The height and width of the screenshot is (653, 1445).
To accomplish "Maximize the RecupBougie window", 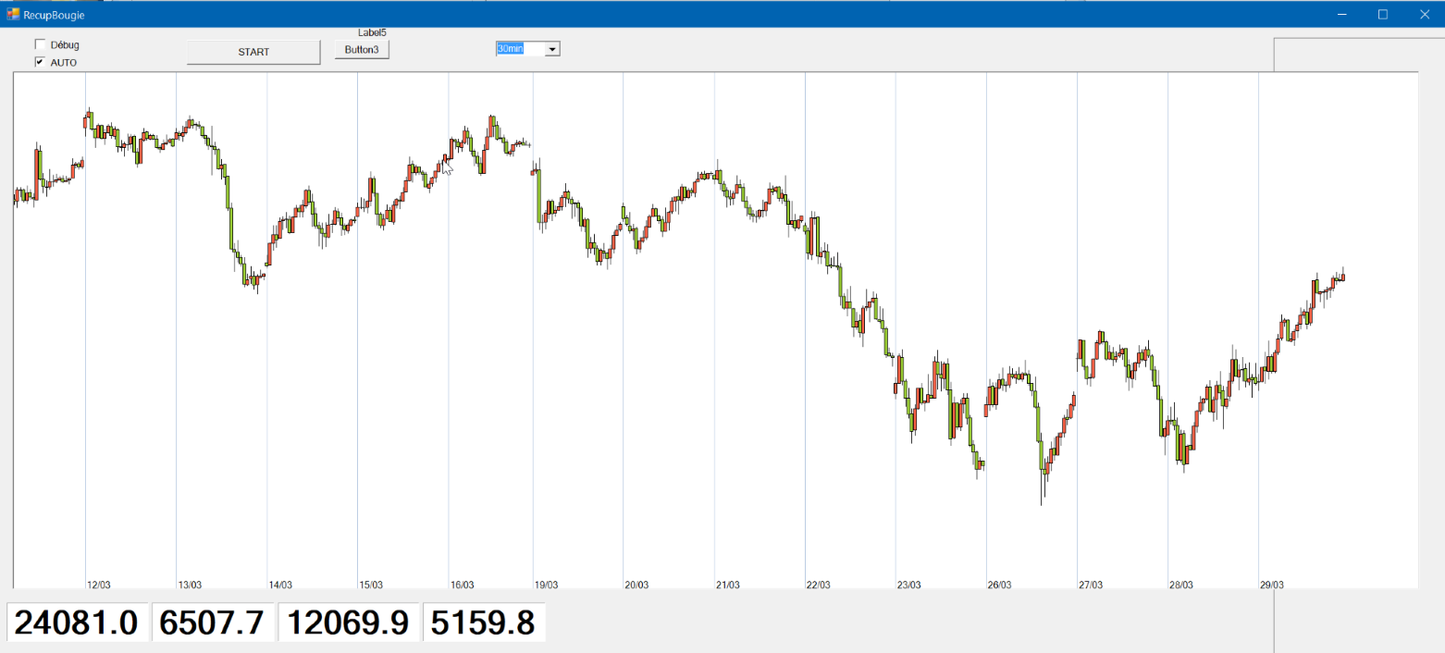I will [1383, 14].
